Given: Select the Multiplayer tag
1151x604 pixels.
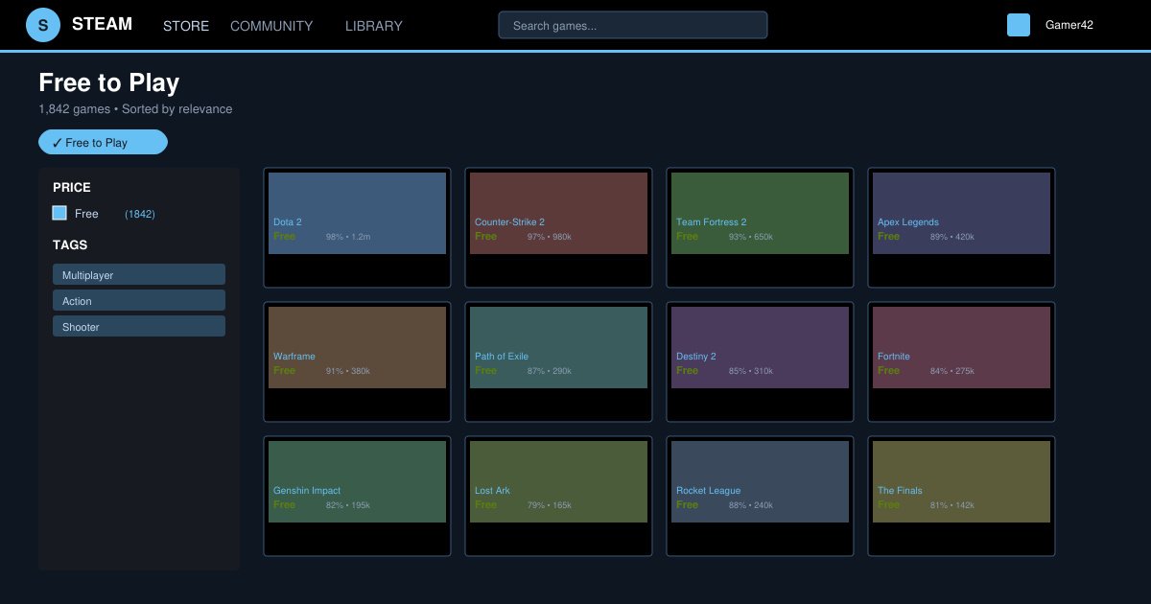Looking at the screenshot, I should tap(139, 274).
